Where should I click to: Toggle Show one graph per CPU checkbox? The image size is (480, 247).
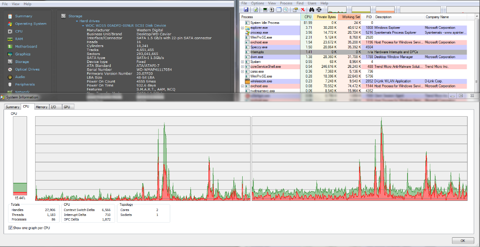pos(10,228)
